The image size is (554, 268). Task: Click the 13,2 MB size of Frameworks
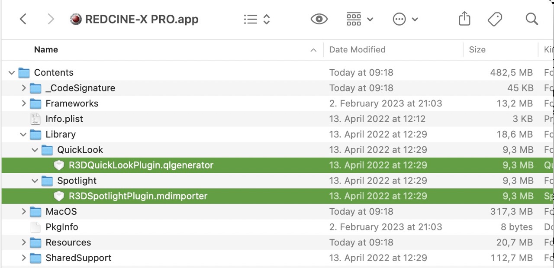pos(515,103)
